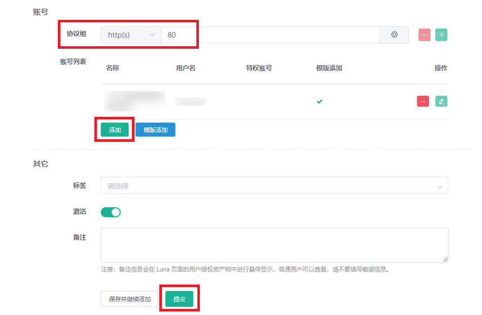Open the http(s) protocol dropdown

(x=131, y=35)
